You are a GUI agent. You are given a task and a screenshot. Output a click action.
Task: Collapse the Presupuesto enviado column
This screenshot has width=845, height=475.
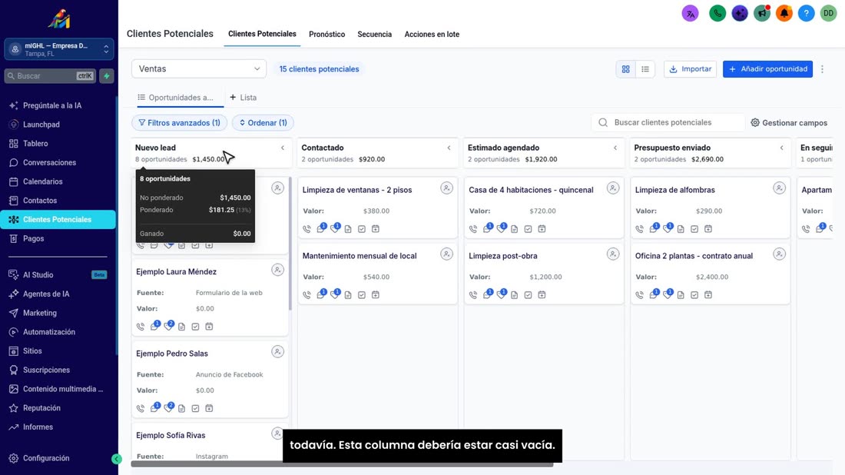click(782, 148)
